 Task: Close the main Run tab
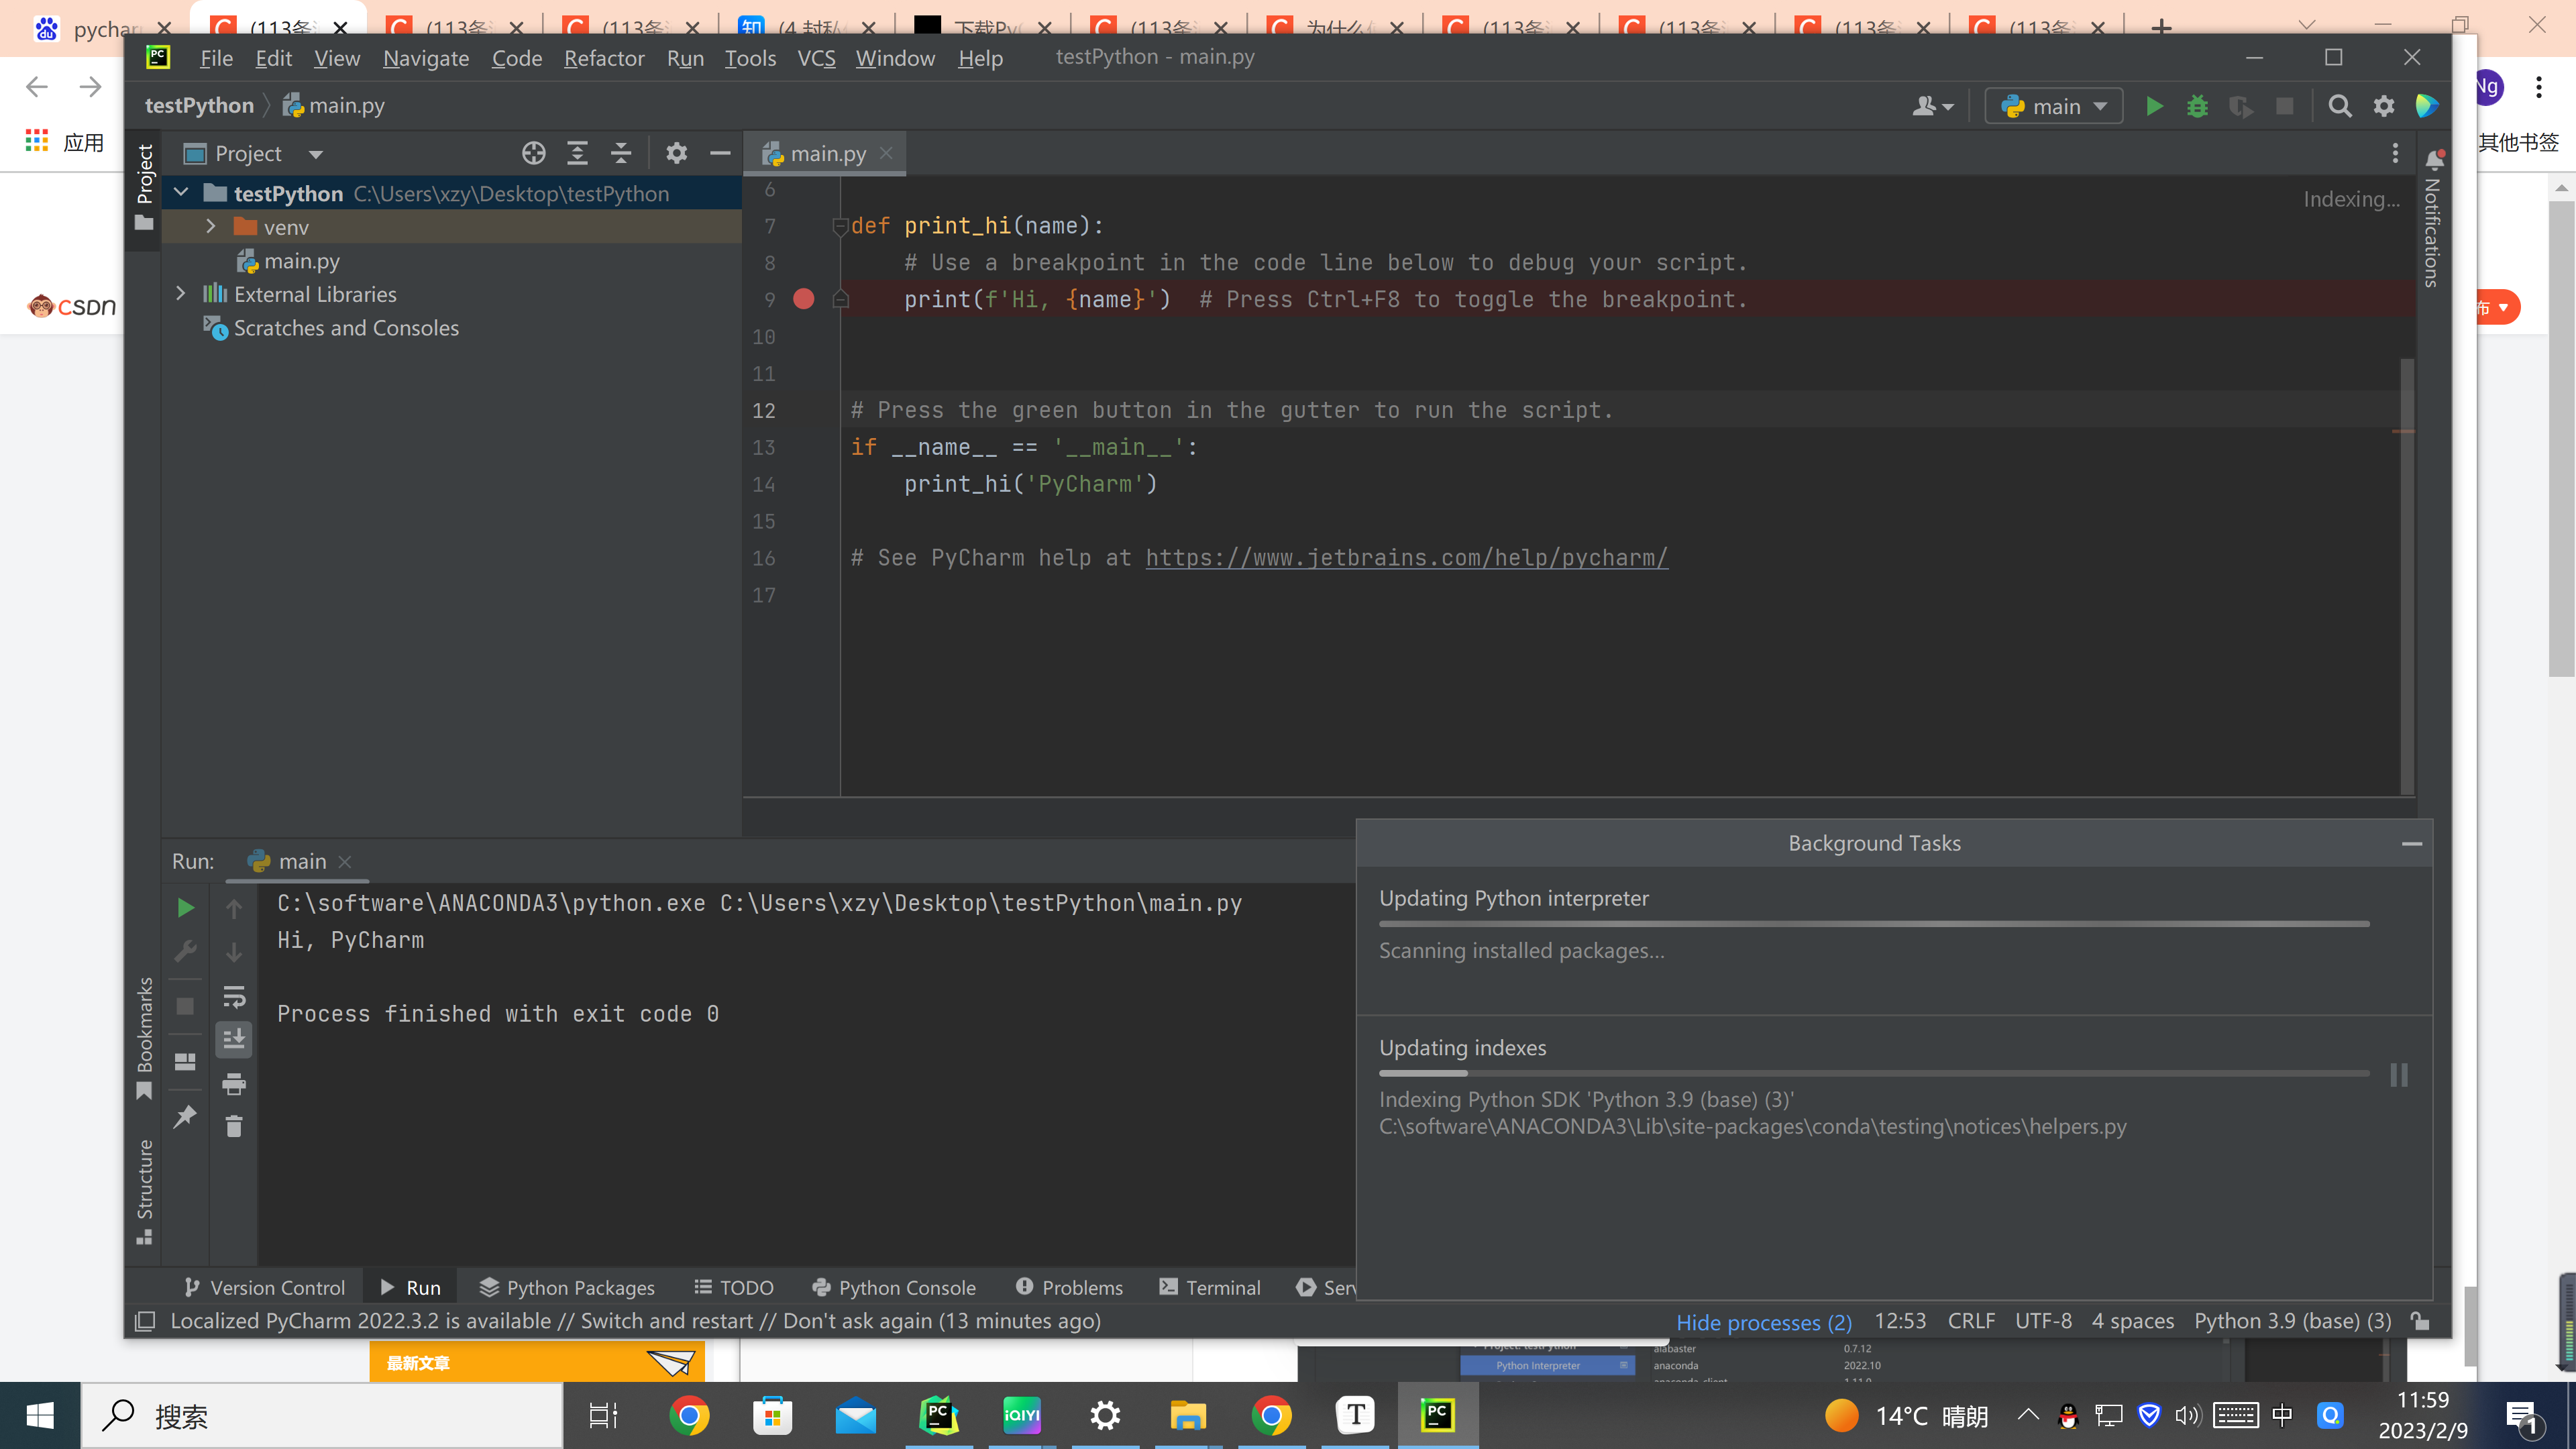(x=345, y=861)
